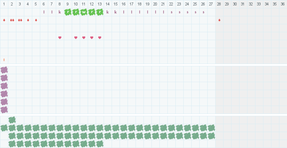
Task: Click the green 'w' marker on day 11
Action: tap(84, 12)
